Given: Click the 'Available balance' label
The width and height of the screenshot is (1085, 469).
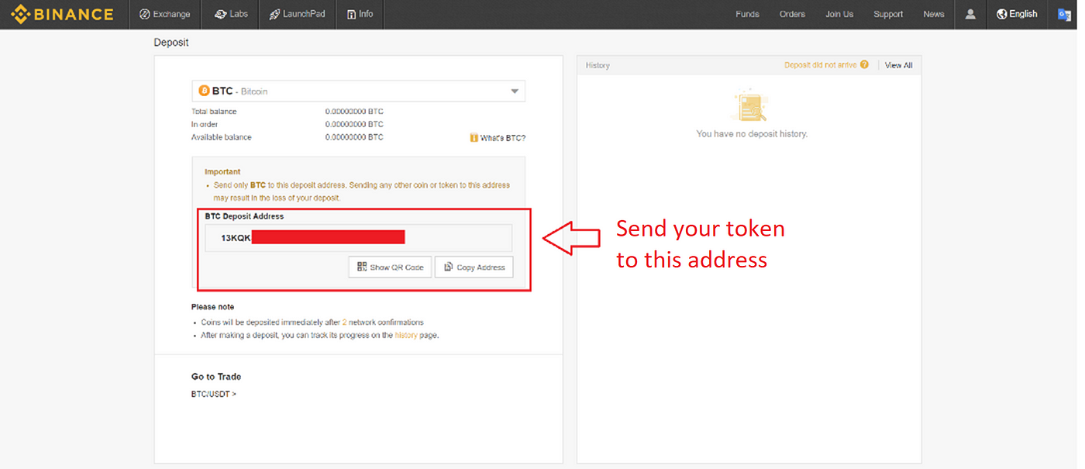Looking at the screenshot, I should click(222, 137).
